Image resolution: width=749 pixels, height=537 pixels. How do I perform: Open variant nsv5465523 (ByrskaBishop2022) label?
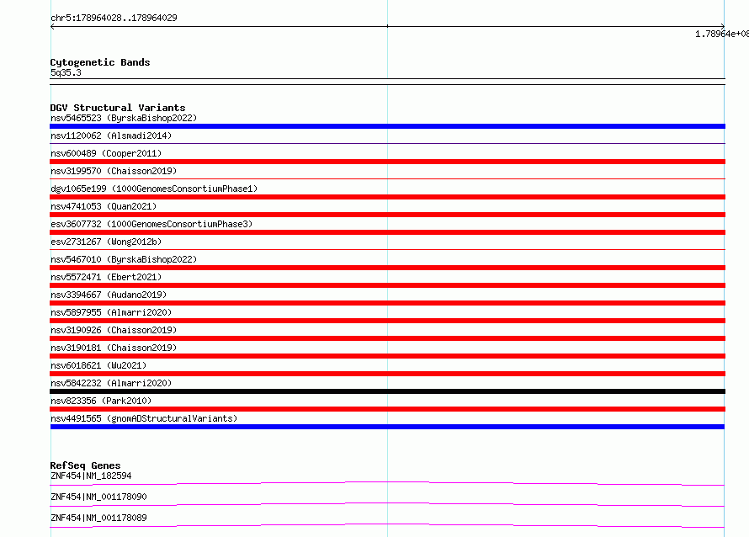pyautogui.click(x=124, y=118)
